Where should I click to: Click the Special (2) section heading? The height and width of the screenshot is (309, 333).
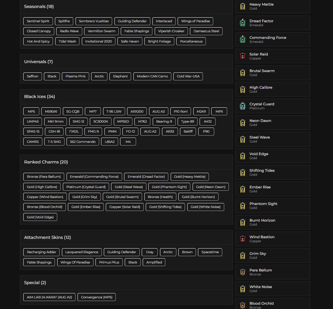pyautogui.click(x=35, y=282)
